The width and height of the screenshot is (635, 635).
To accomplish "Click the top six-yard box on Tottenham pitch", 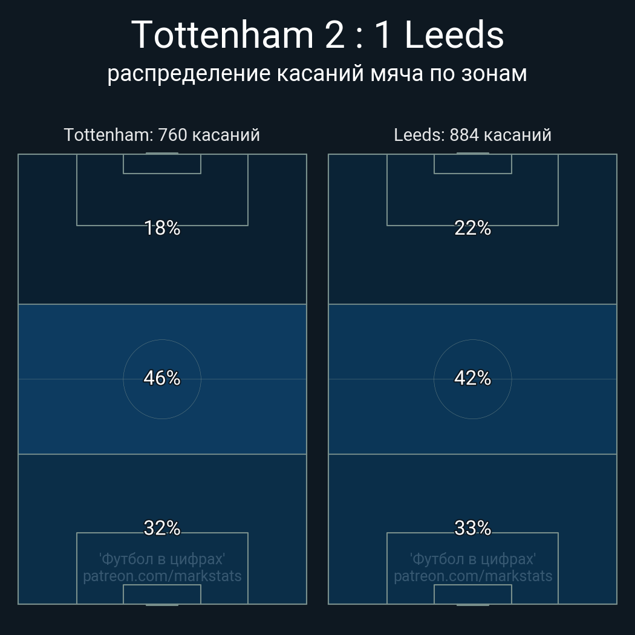I will [162, 164].
